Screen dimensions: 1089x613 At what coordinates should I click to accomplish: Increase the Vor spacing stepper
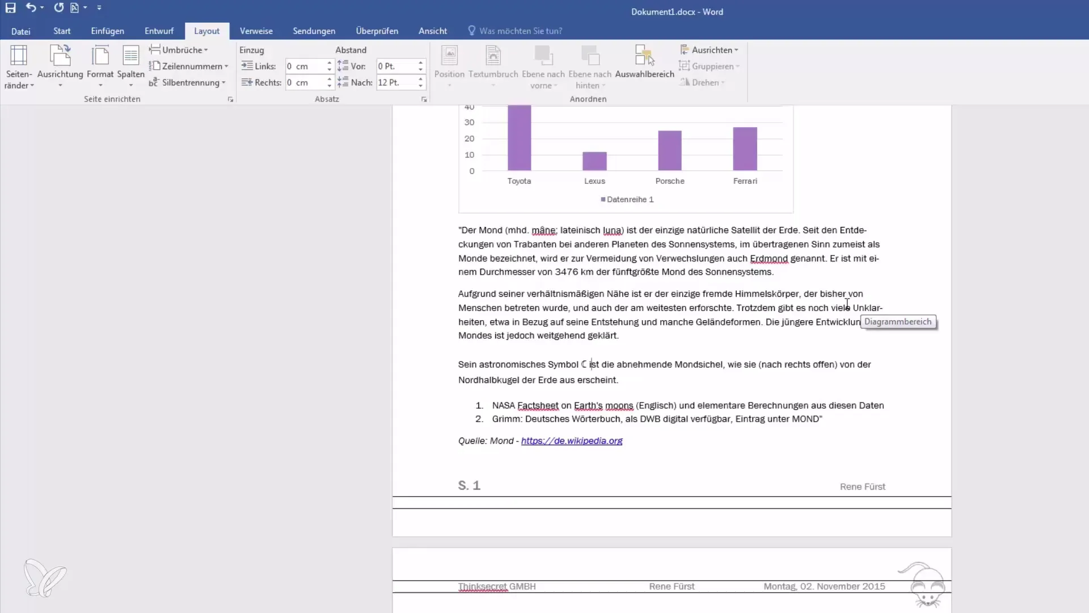click(420, 62)
